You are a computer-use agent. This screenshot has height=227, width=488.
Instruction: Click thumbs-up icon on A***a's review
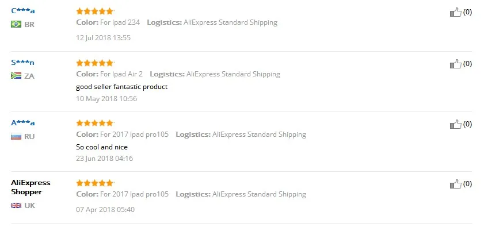click(456, 124)
